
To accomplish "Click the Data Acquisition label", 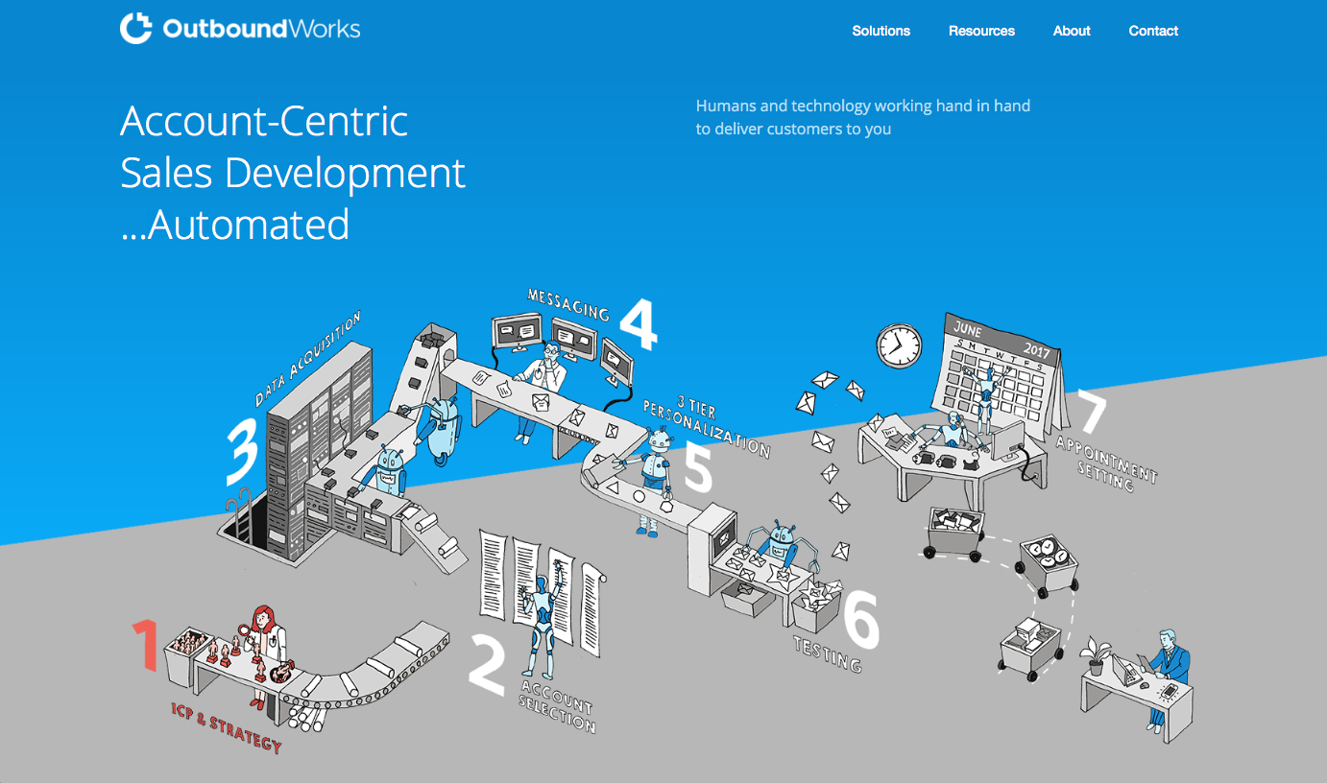I will point(307,357).
